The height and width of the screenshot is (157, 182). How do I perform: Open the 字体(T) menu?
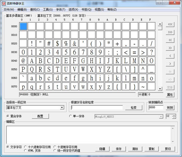pos(61,9)
